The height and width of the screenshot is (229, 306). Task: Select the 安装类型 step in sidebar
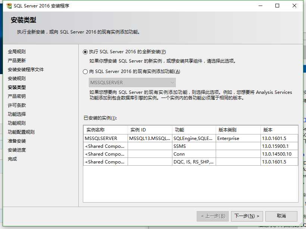(17, 88)
